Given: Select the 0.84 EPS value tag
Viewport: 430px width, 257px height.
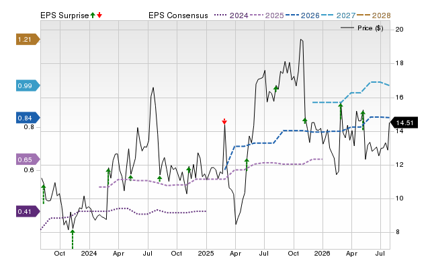Looking at the screenshot, I should point(28,118).
